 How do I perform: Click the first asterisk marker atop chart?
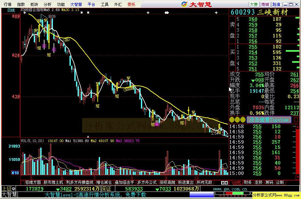pyautogui.click(x=82, y=12)
